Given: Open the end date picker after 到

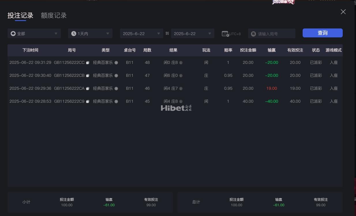Looking at the screenshot, I should (x=192, y=34).
